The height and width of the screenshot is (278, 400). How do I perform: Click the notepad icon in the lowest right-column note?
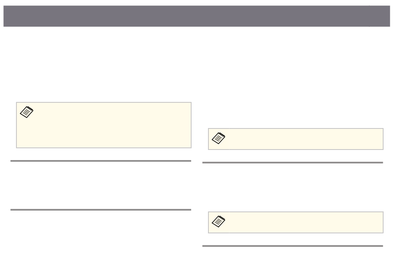tap(219, 221)
